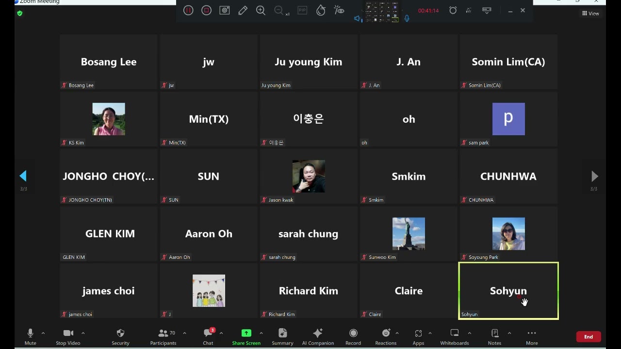Open the Participants panel
This screenshot has height=349, width=621.
163,336
